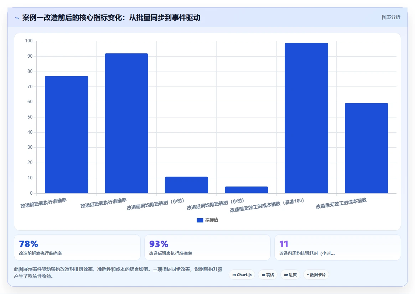
Task: Click the 图表分析 label in header
Action: (x=391, y=17)
